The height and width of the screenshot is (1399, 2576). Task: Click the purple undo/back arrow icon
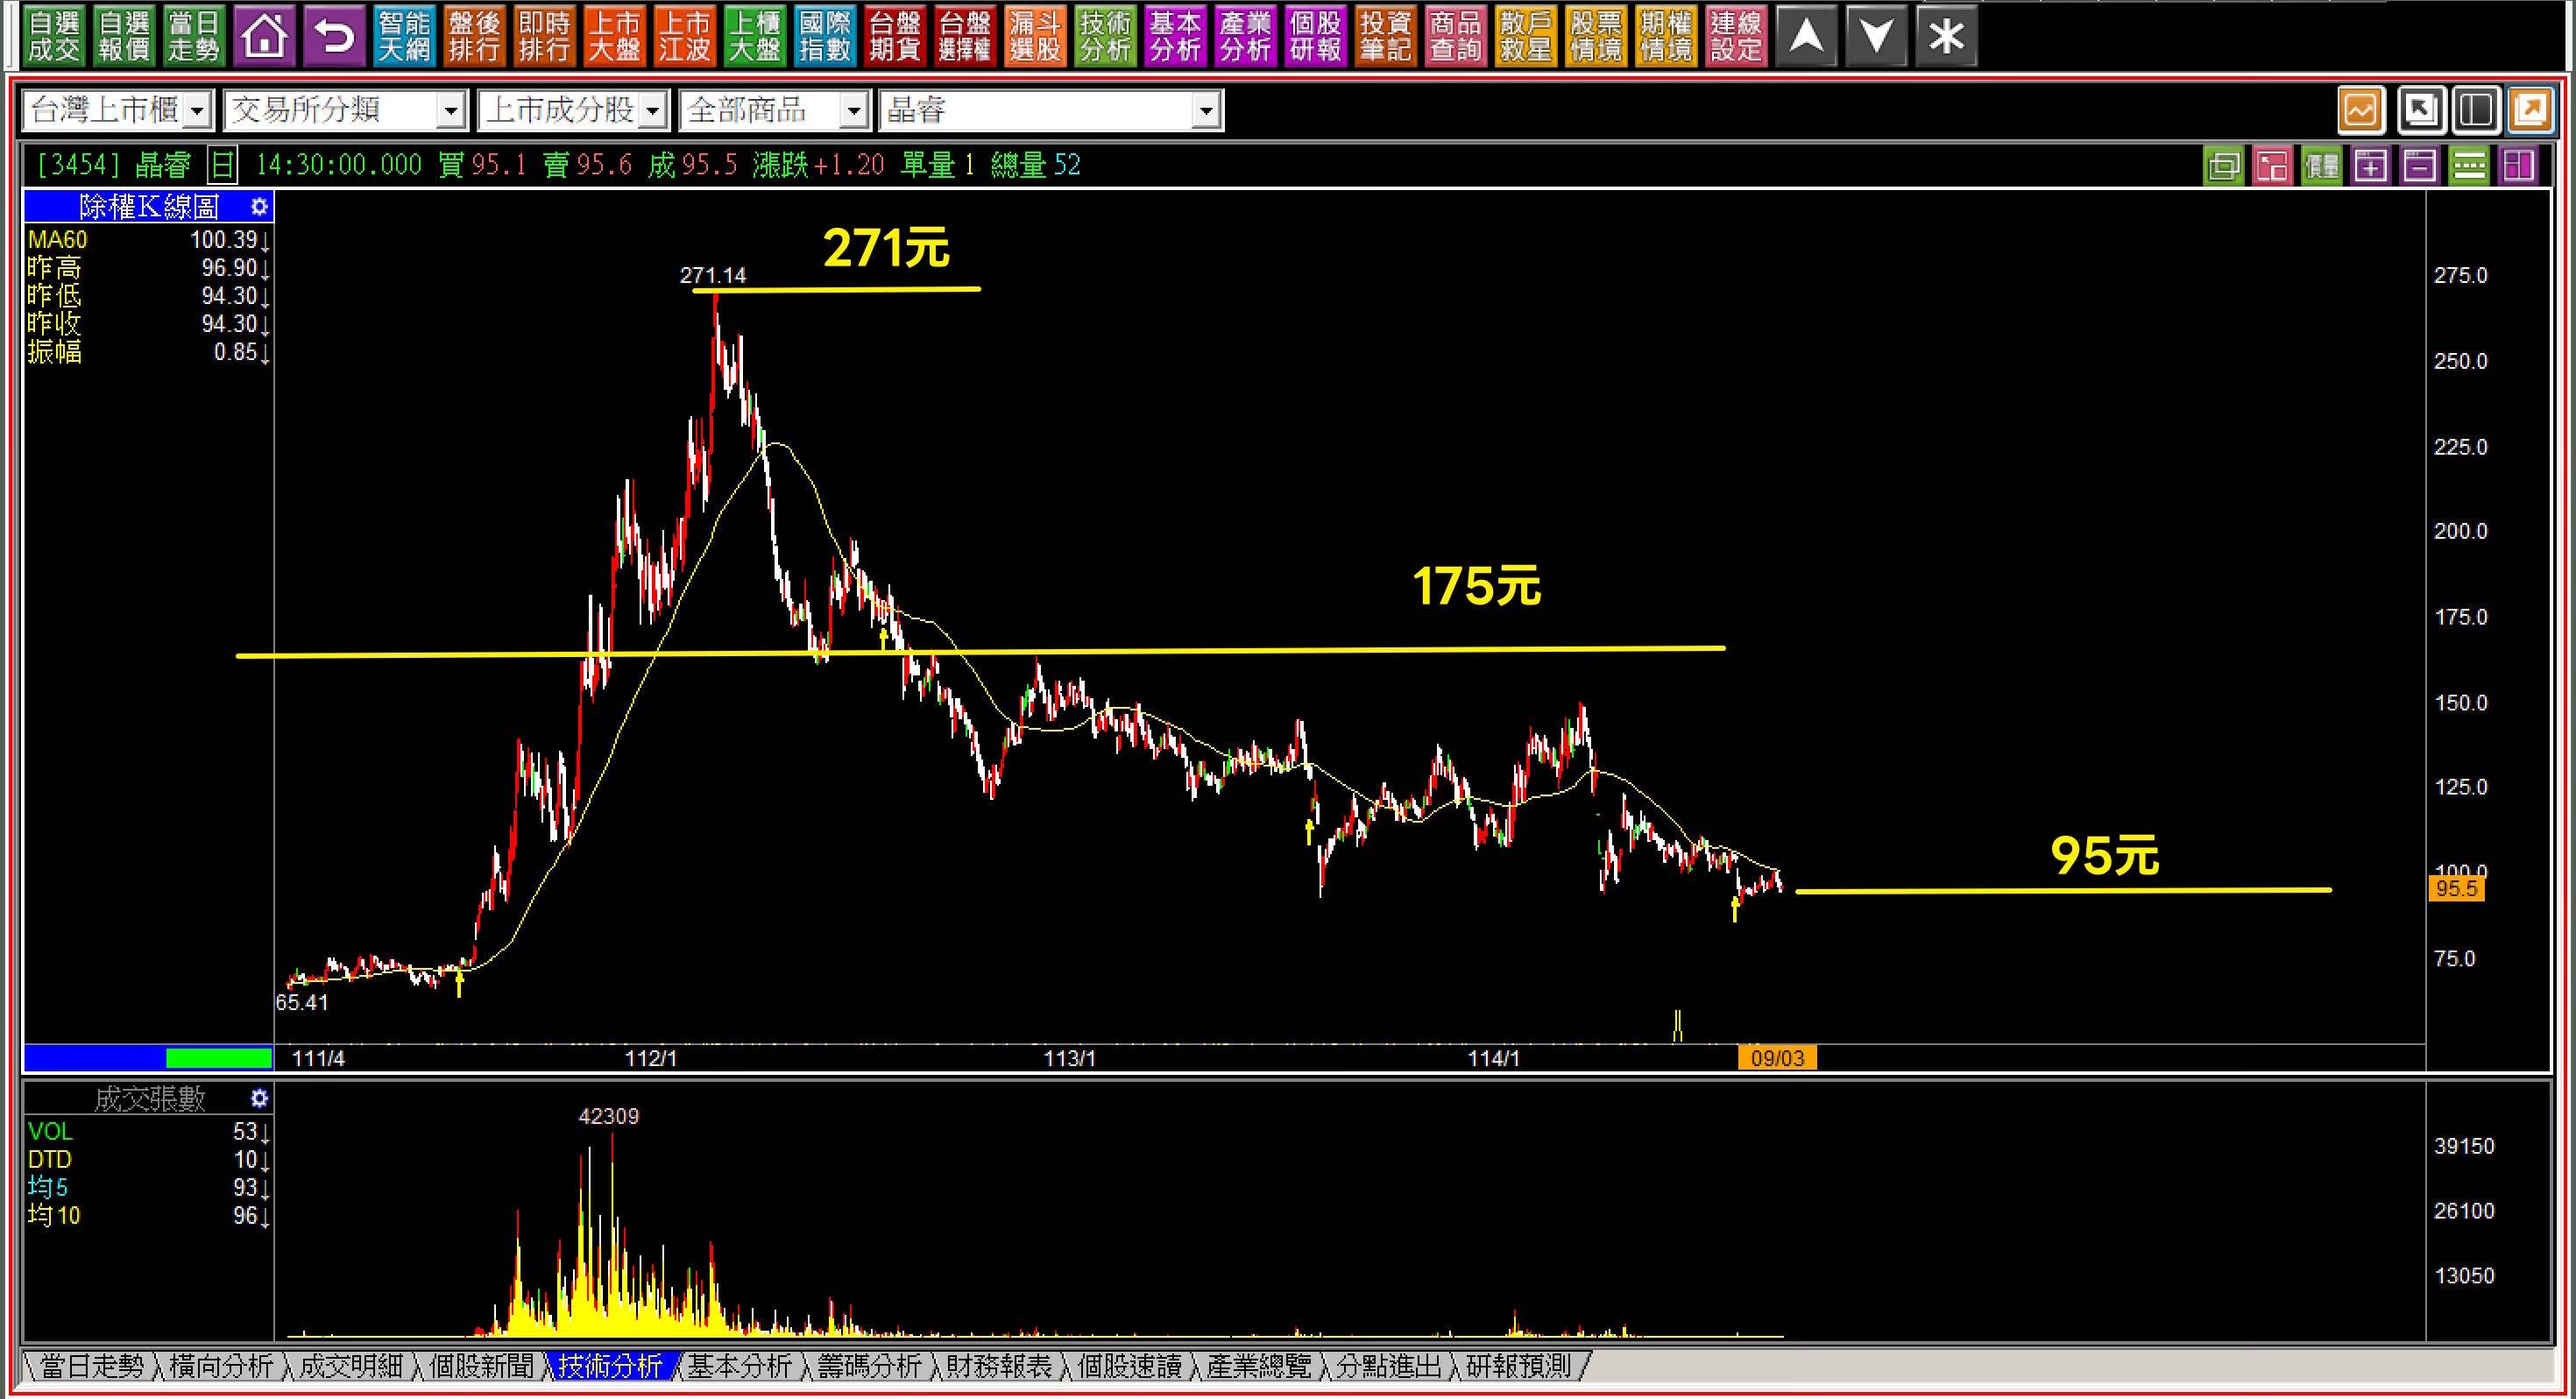334,37
